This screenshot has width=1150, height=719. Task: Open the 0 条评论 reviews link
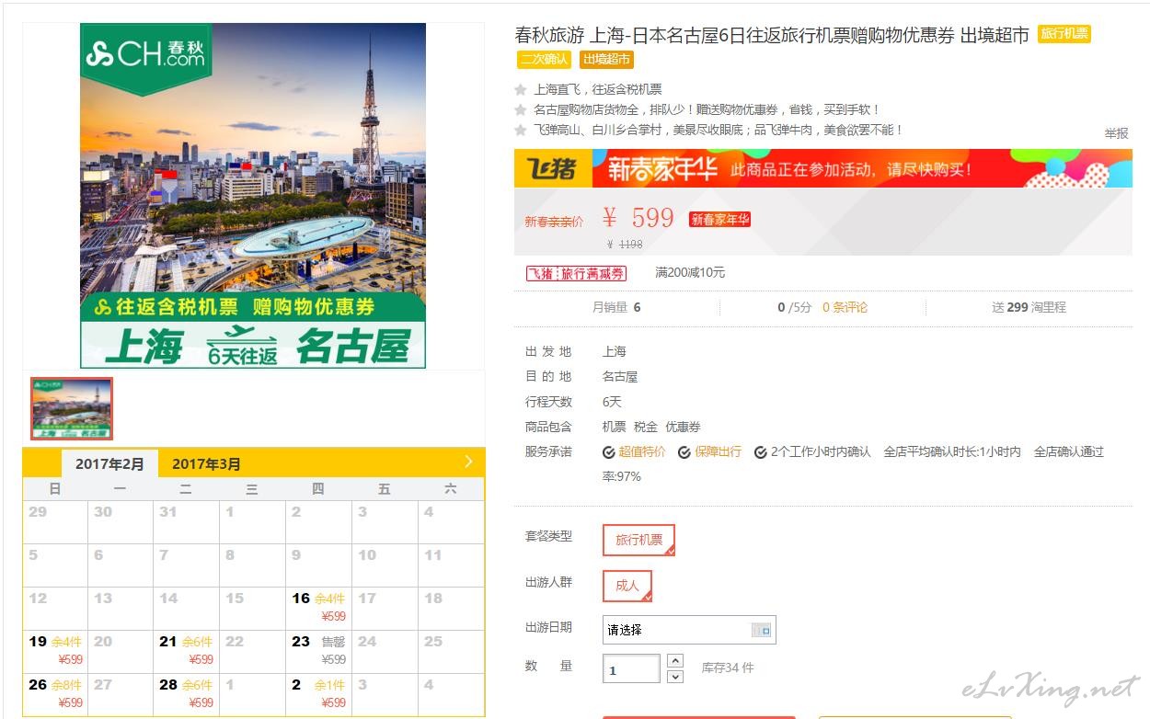tap(845, 307)
